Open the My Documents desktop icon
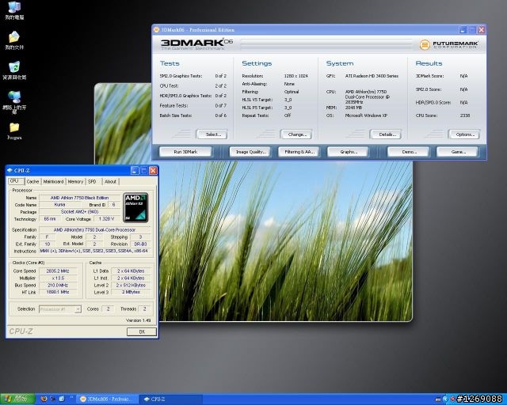Viewport: 507px width, 405px height. coord(14,40)
